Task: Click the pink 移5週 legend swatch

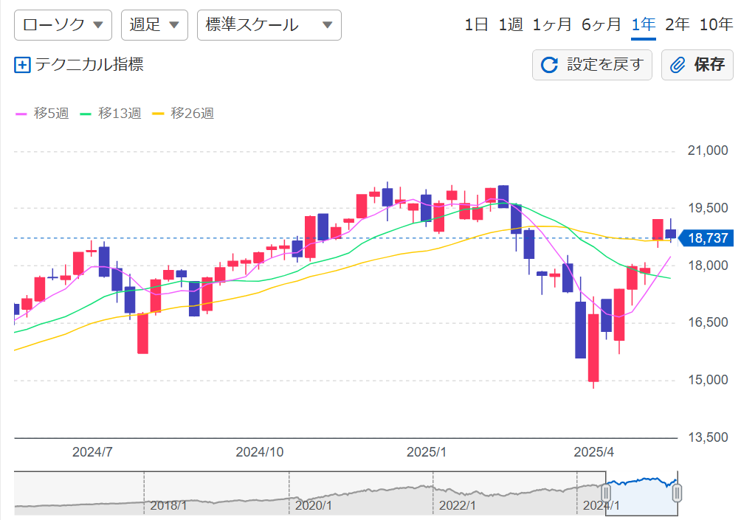Action: point(21,114)
